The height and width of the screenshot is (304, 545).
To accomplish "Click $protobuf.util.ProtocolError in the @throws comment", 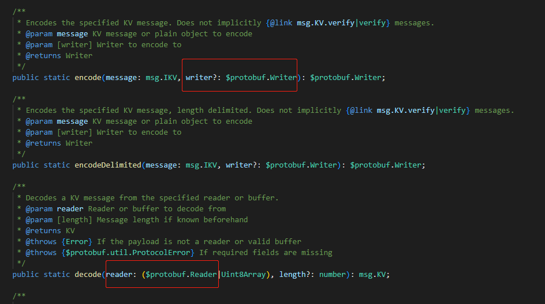I will point(130,252).
